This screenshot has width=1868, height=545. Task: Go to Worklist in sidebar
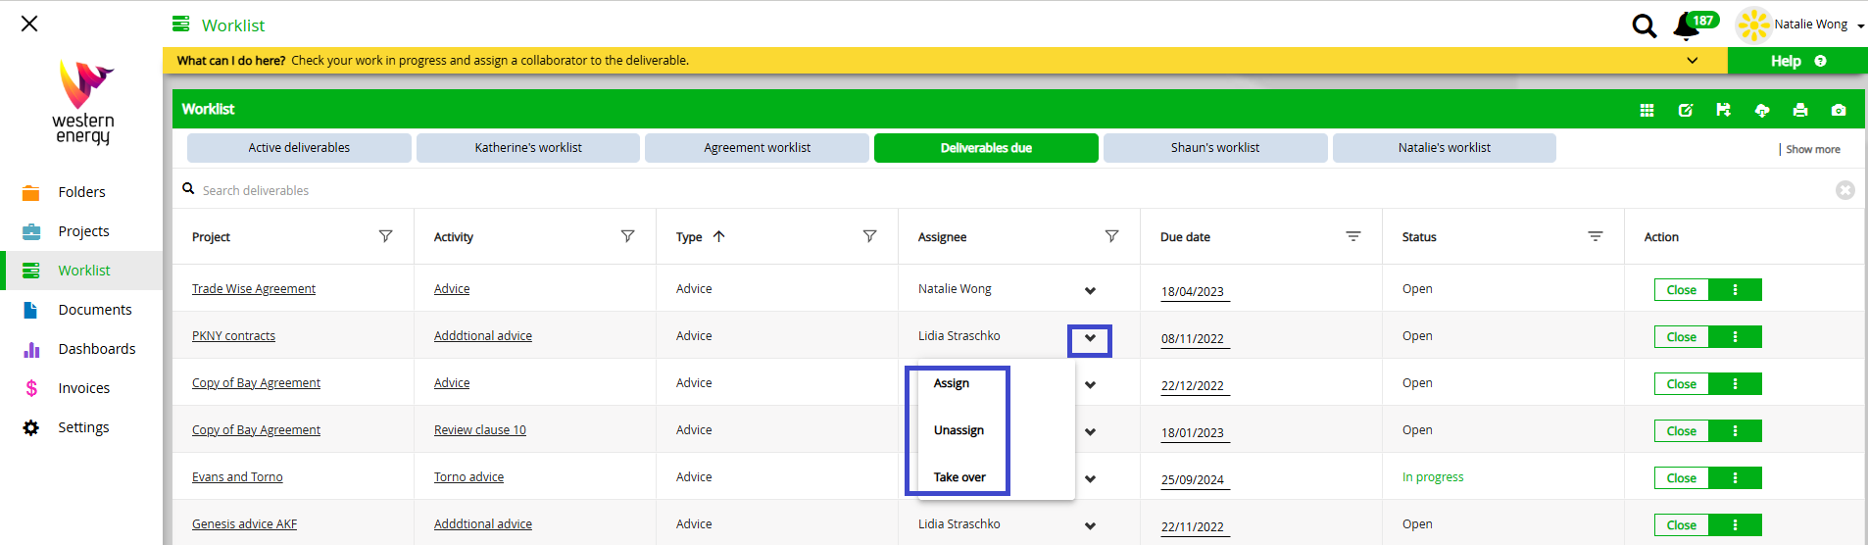coord(81,271)
